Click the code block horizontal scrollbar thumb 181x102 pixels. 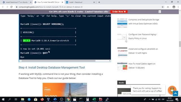(59, 61)
